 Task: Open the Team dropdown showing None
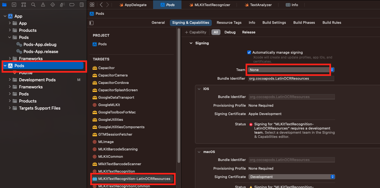click(x=291, y=70)
